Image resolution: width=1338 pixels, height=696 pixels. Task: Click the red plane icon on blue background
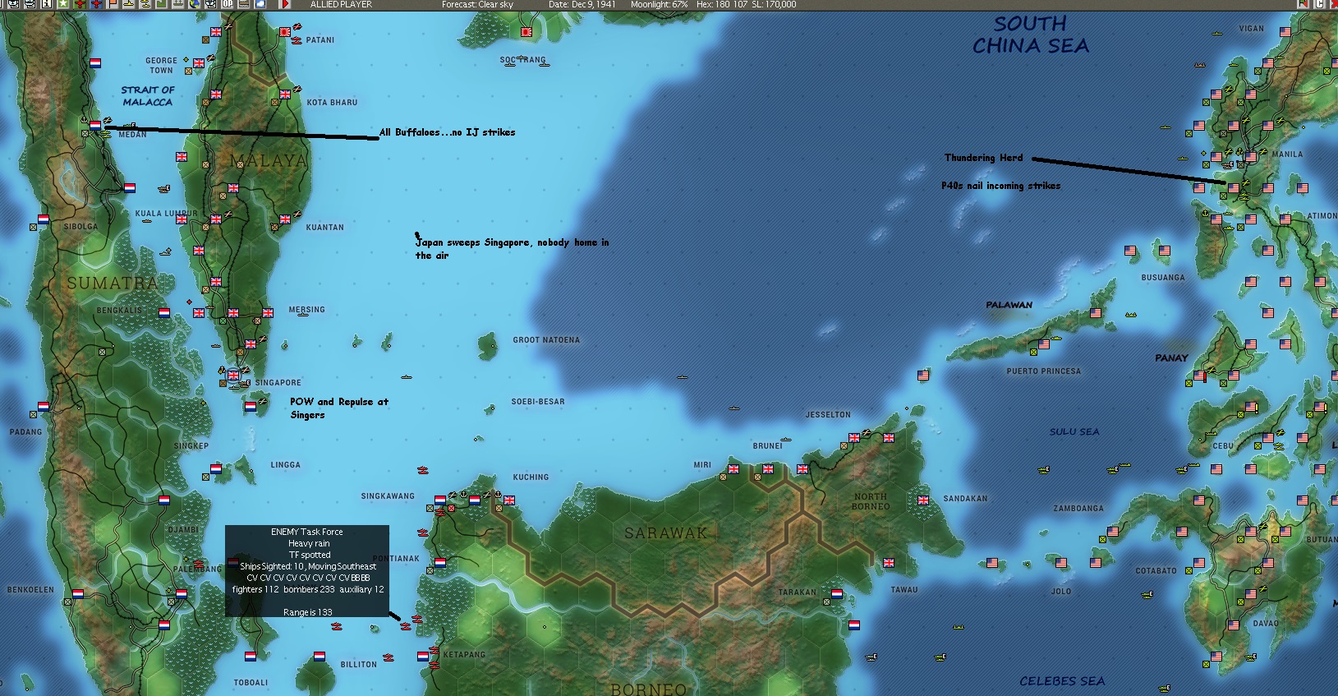pos(97,4)
